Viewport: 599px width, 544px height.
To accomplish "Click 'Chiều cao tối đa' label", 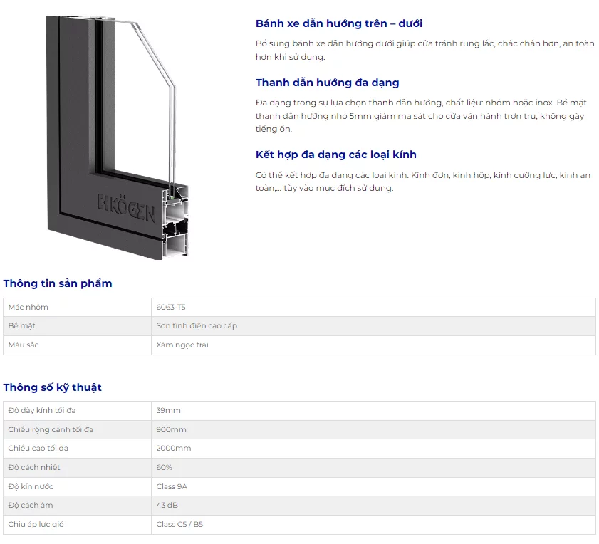I will point(38,449).
